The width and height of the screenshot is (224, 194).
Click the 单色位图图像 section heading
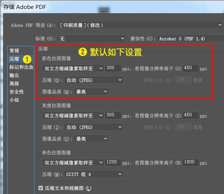(56, 153)
